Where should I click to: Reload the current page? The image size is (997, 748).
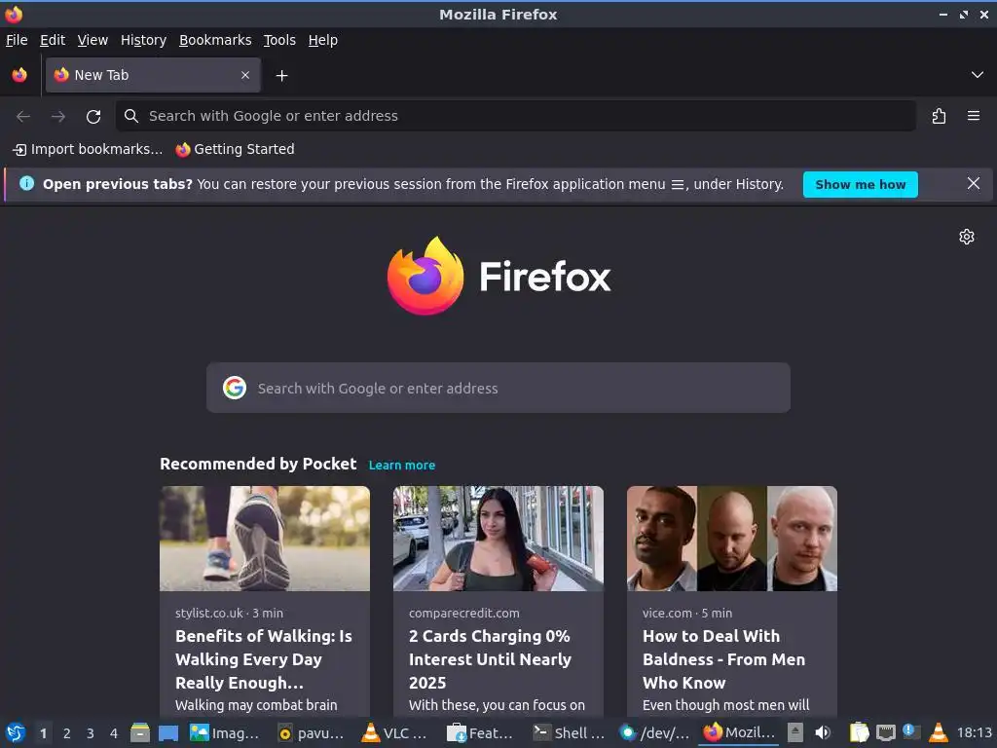coord(93,117)
